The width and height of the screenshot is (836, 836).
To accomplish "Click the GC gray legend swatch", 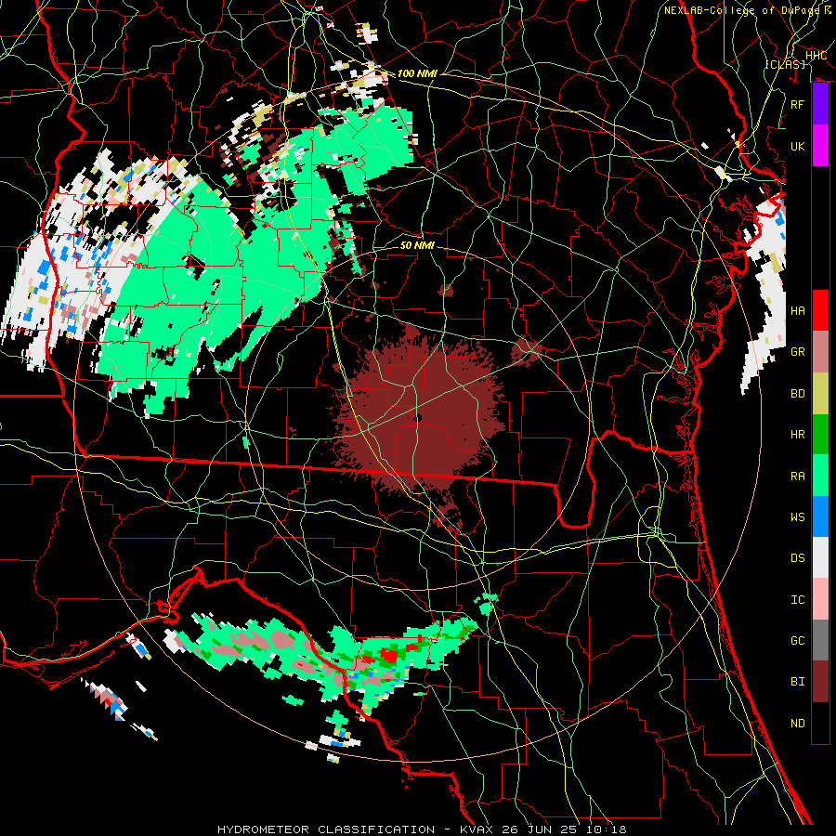I will (x=820, y=640).
